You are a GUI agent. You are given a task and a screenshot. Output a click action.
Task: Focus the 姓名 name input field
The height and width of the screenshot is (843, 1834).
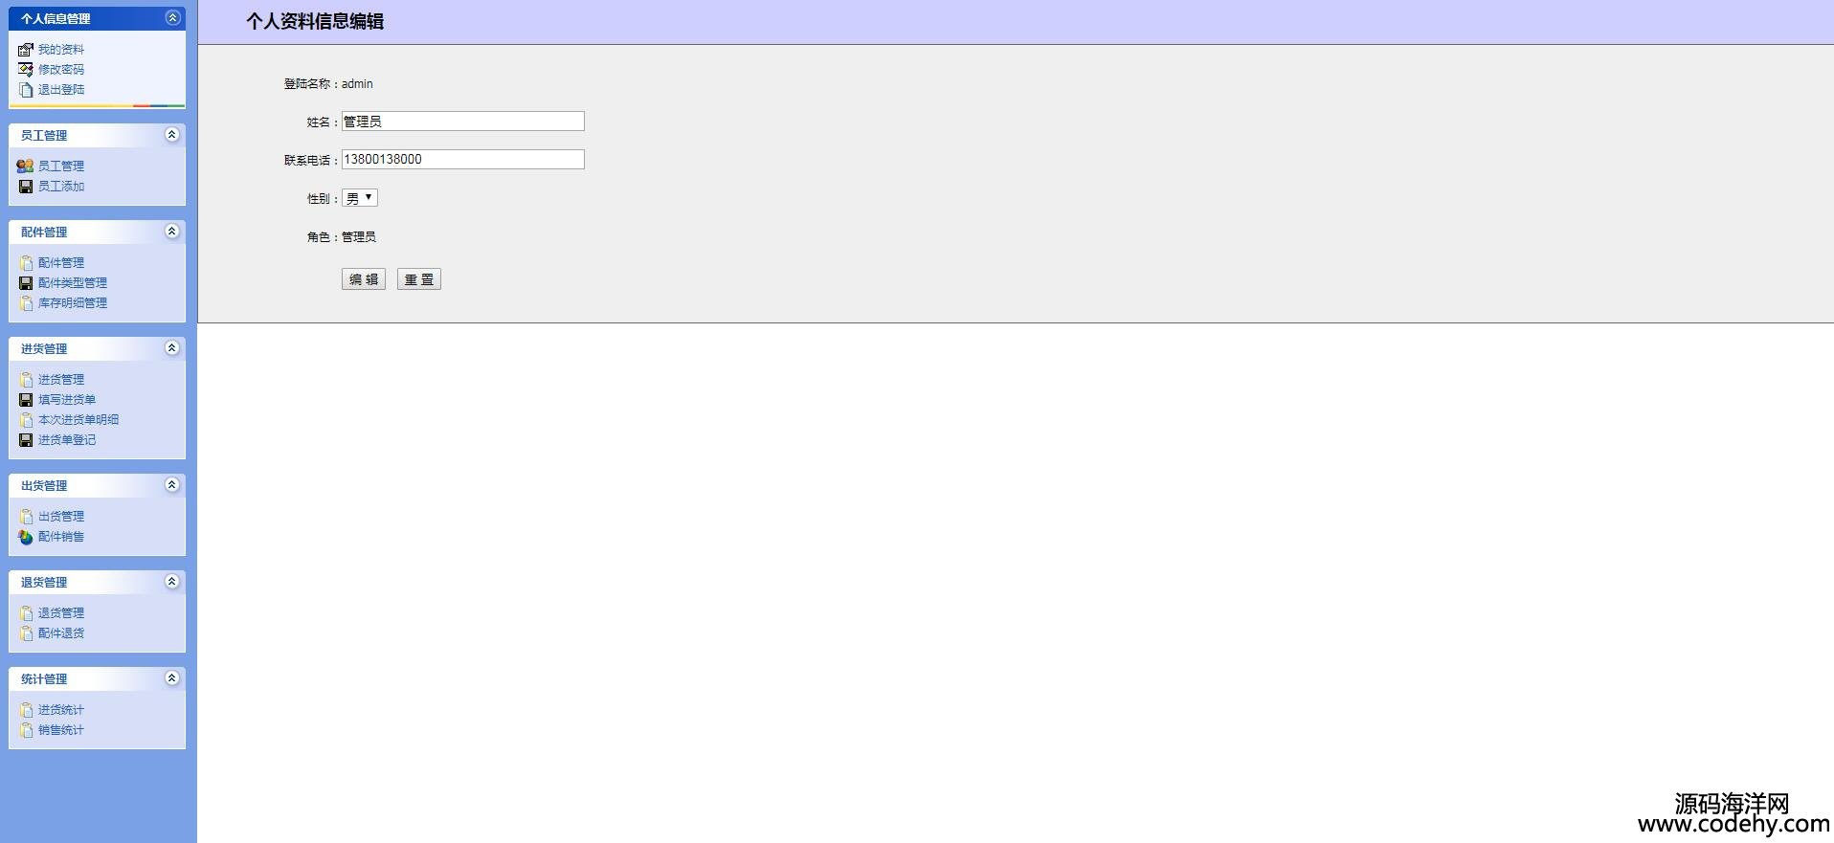[463, 122]
